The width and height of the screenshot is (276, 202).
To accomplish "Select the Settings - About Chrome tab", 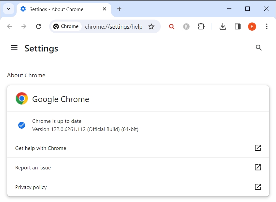I will (x=64, y=9).
